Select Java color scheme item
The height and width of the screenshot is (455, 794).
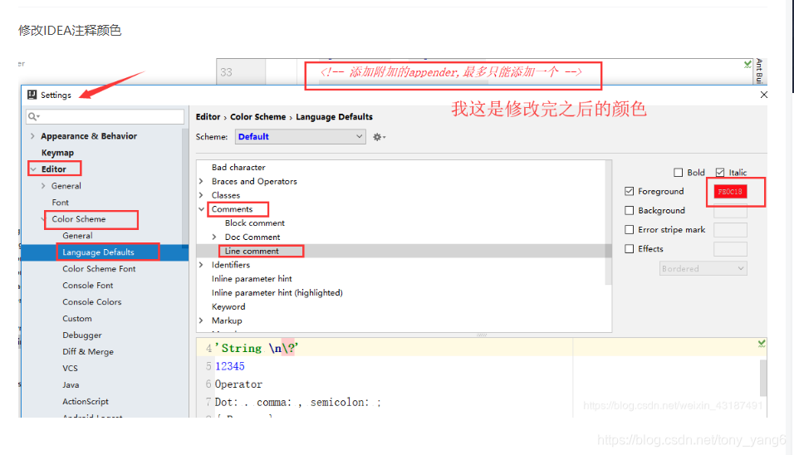(x=71, y=385)
